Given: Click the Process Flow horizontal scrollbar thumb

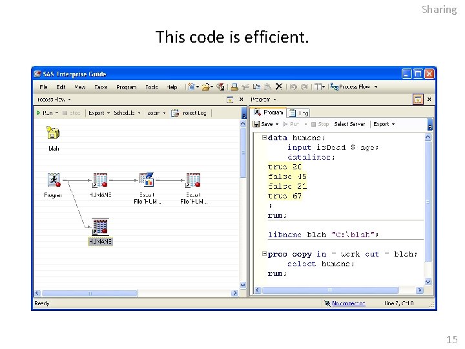Looking at the screenshot, I should point(90,293).
